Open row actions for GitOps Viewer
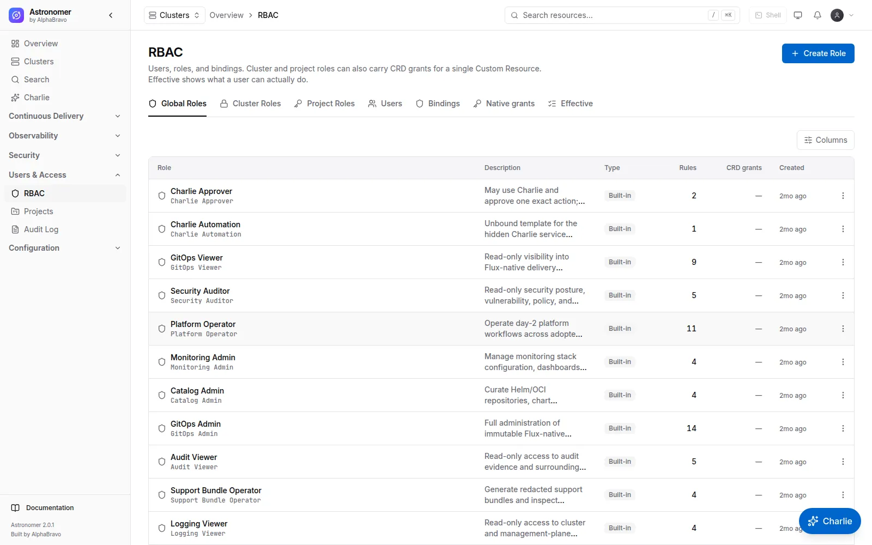Image resolution: width=872 pixels, height=545 pixels. click(843, 262)
